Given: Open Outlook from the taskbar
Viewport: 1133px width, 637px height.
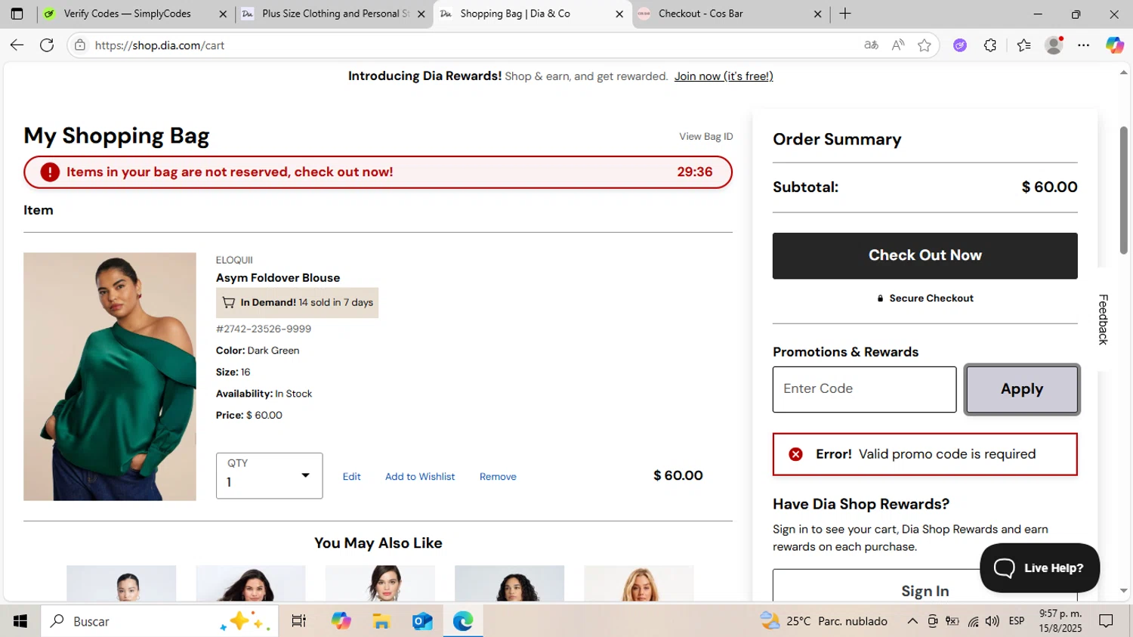Looking at the screenshot, I should coord(422,621).
